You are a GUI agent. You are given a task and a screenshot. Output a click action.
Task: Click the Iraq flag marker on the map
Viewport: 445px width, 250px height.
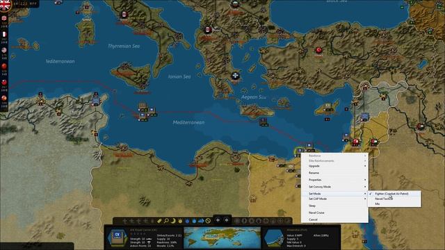point(420,126)
